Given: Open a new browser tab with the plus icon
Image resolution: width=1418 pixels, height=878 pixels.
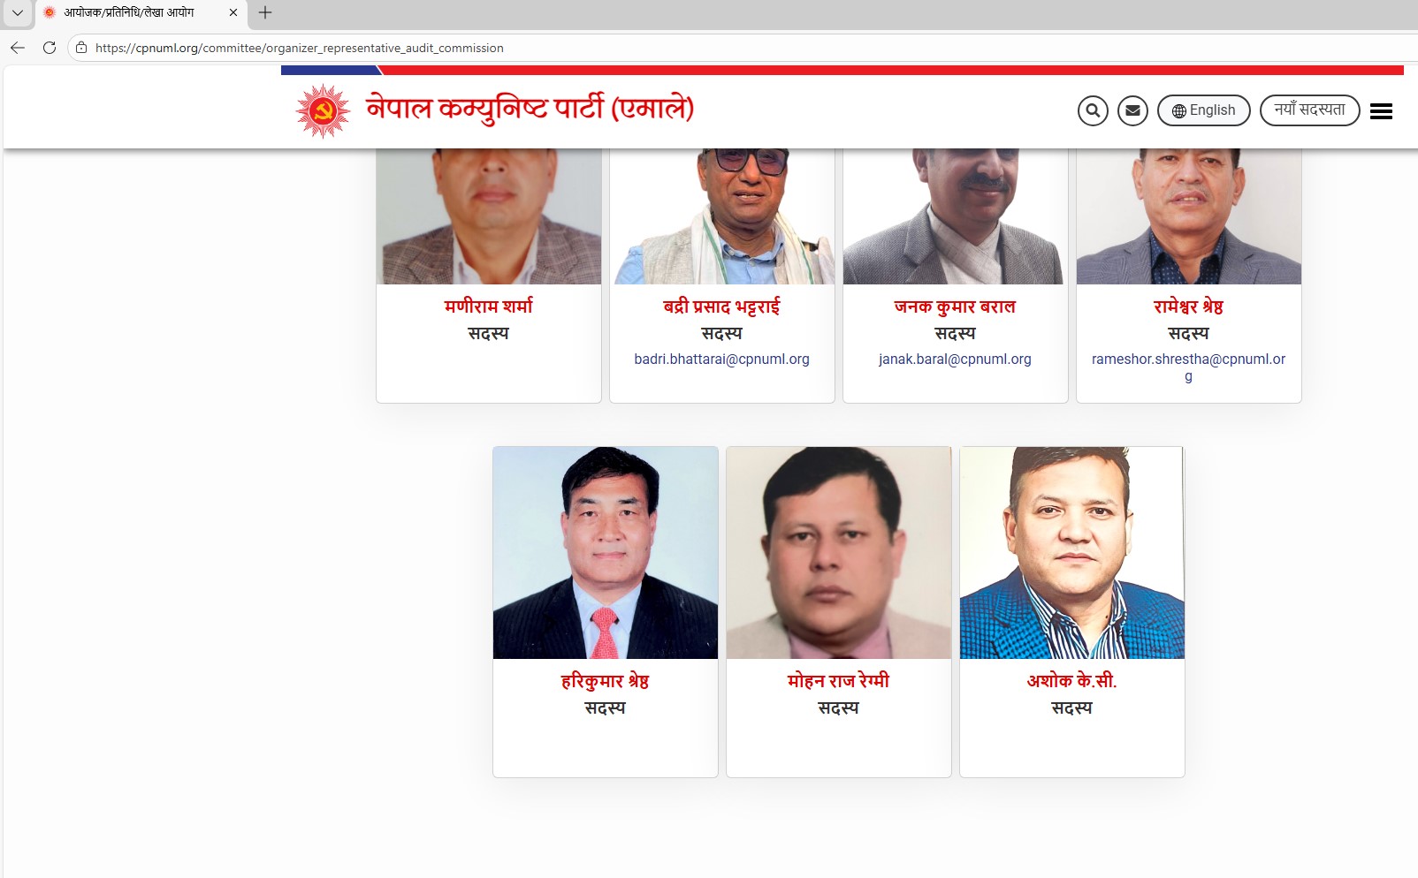Looking at the screenshot, I should point(264,12).
